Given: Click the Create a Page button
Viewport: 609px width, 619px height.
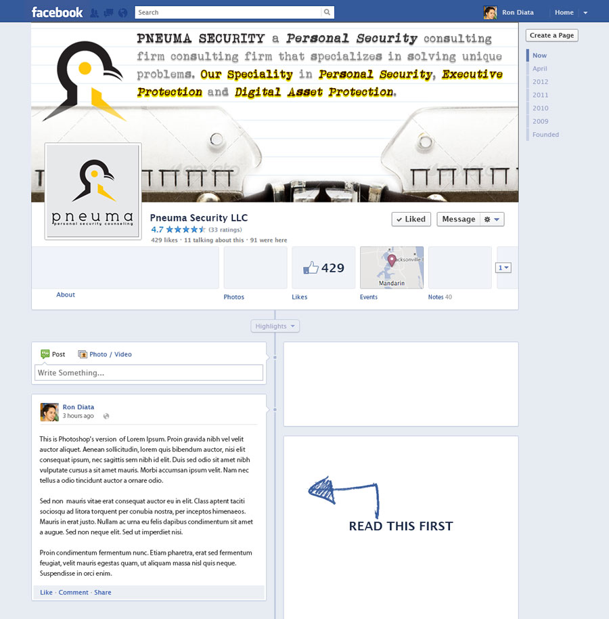Looking at the screenshot, I should click(551, 35).
